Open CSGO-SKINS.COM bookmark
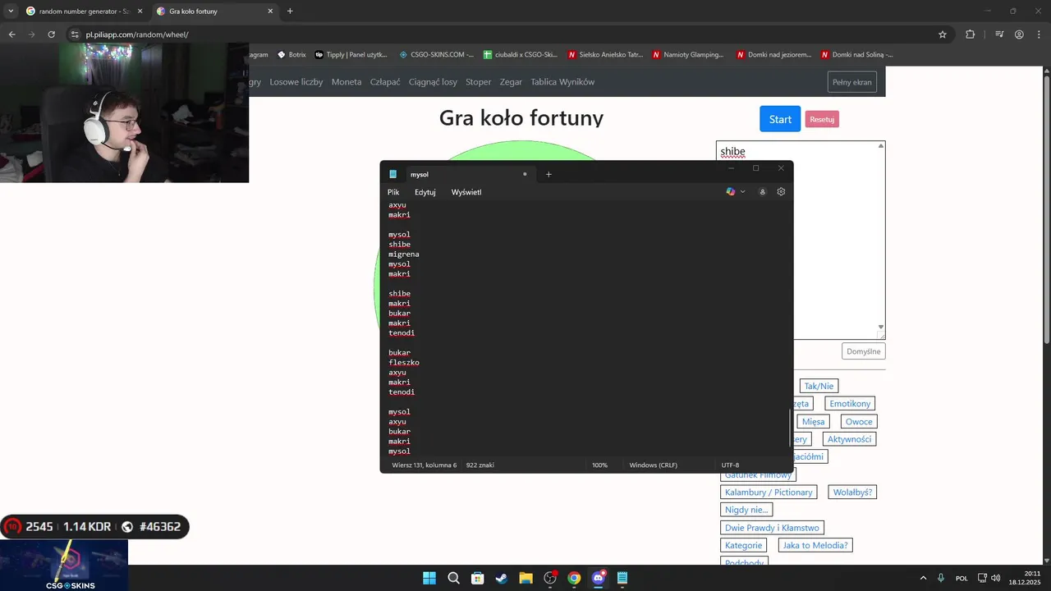 [x=437, y=54]
